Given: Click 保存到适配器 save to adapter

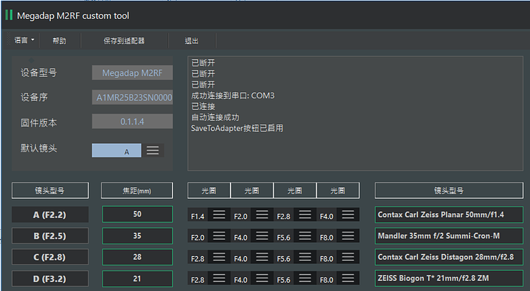Looking at the screenshot, I should [124, 41].
